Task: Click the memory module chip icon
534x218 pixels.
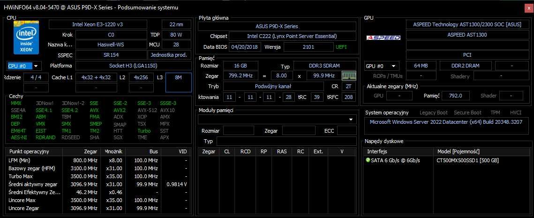Action: [349, 75]
